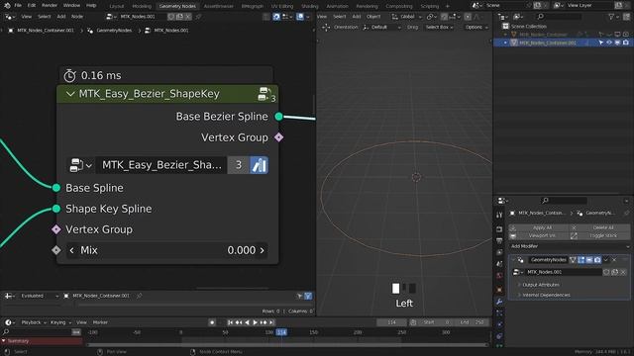The height and width of the screenshot is (356, 634).
Task: Open Add Modifier dropdown
Action: coord(570,246)
